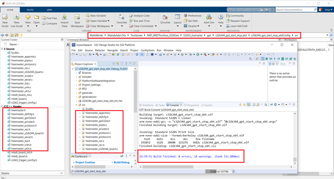Collapse the C Source group in Current Folder
Screen dimensions: 334x179
click(2, 49)
